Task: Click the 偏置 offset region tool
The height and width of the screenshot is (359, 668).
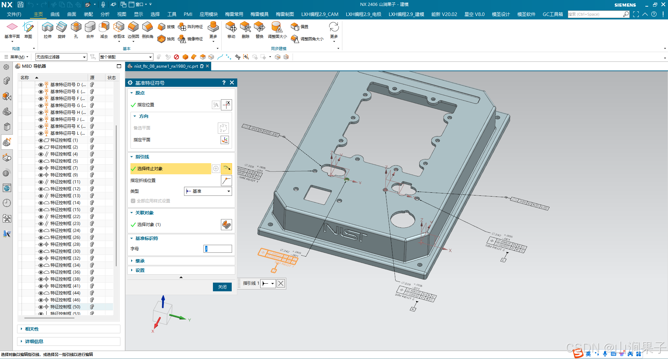Action: point(300,27)
